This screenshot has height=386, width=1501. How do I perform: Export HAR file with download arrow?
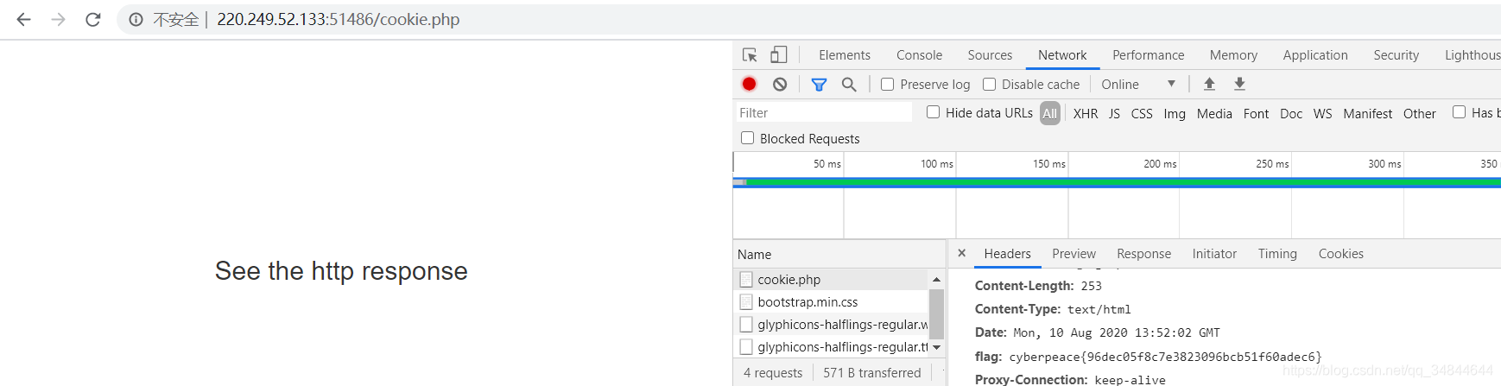(1239, 84)
